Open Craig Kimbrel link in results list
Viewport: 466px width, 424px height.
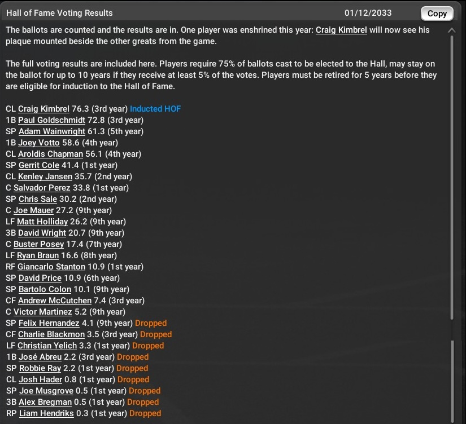[x=43, y=109]
